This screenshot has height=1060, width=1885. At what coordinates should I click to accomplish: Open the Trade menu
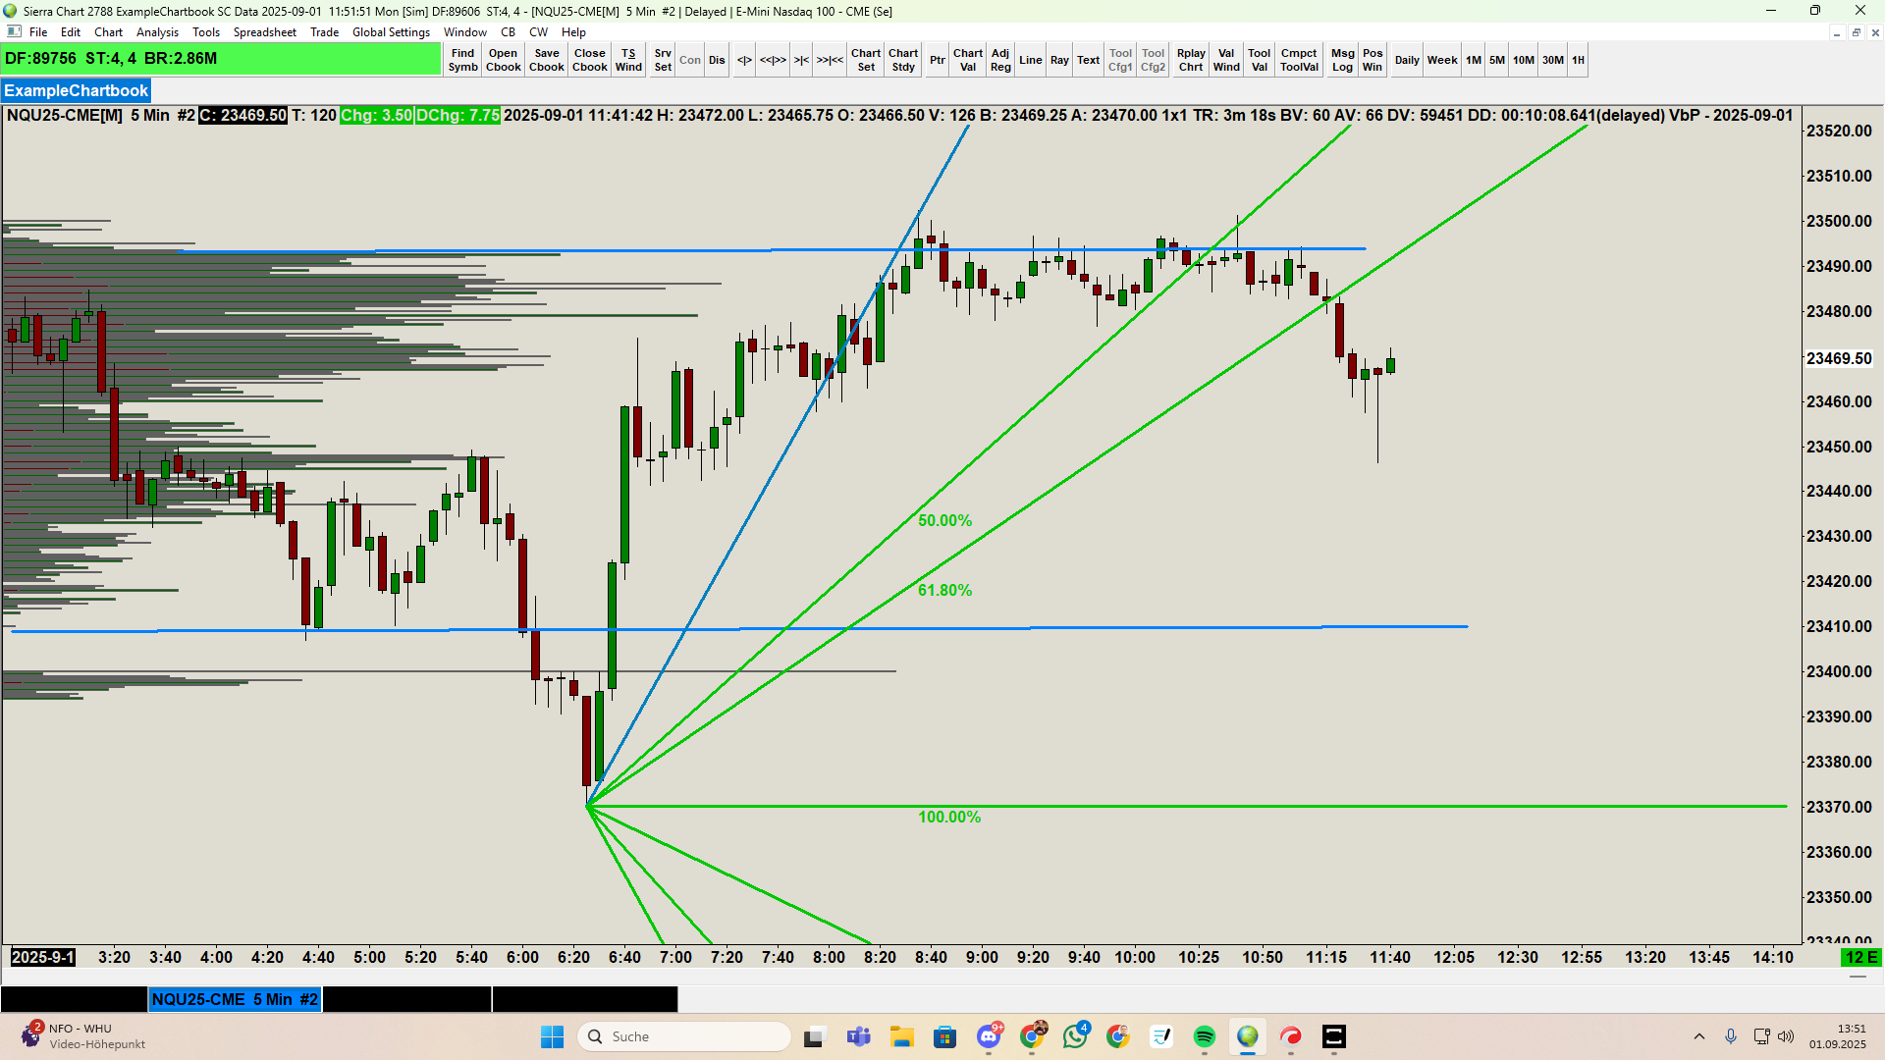324,32
